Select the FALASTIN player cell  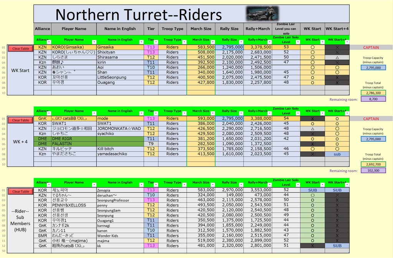pyautogui.click(x=74, y=144)
